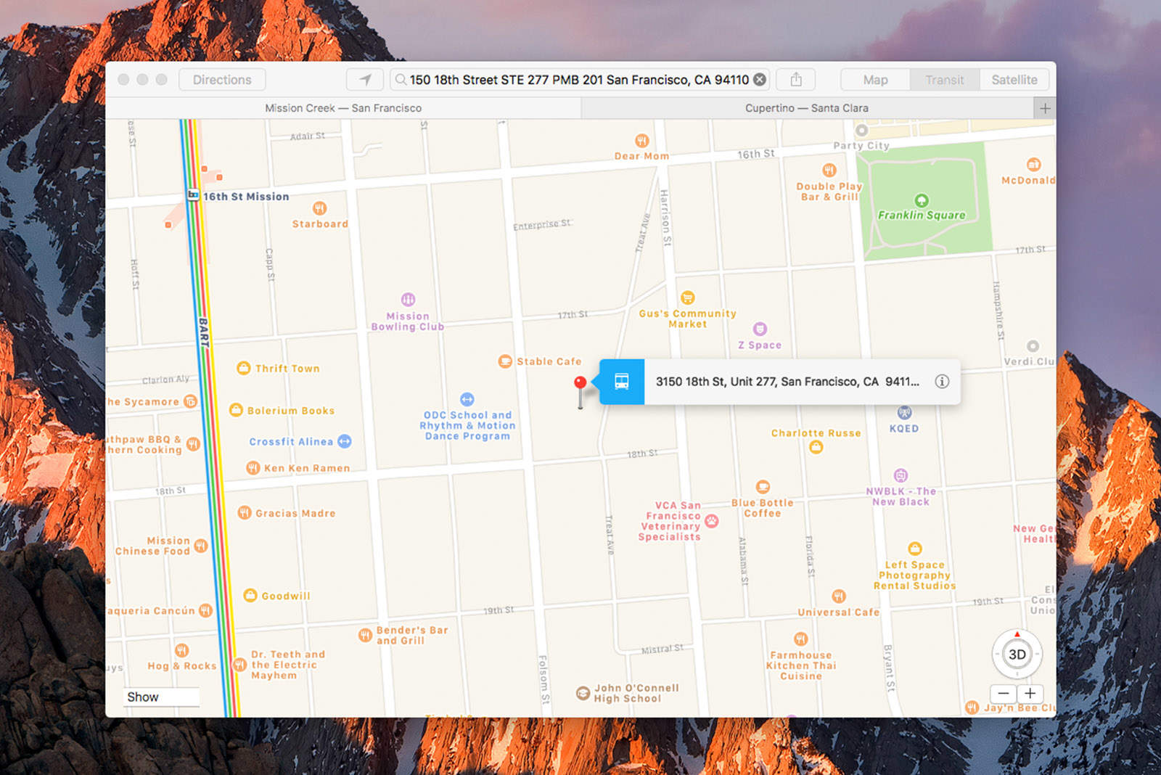Open the share sheet icon

796,80
